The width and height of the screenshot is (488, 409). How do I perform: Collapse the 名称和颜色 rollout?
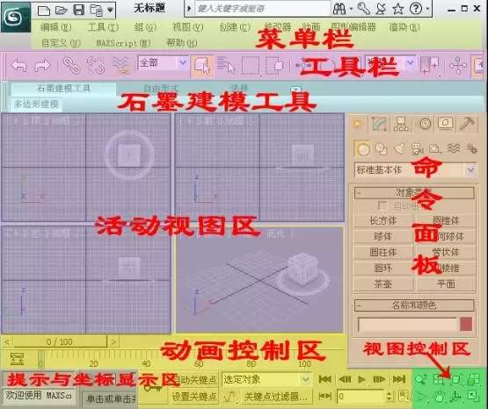(414, 305)
